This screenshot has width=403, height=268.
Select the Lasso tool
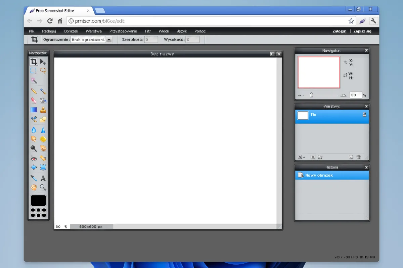point(43,71)
